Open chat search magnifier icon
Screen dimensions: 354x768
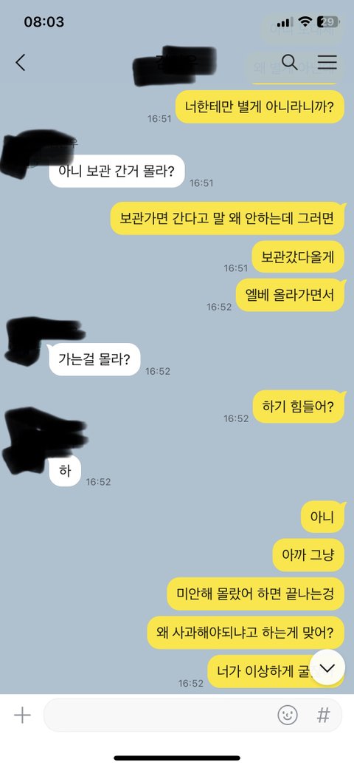point(290,62)
